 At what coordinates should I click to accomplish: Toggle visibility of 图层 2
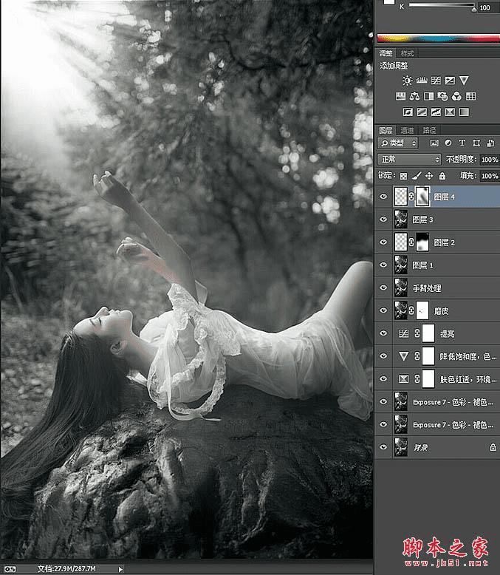coord(383,242)
